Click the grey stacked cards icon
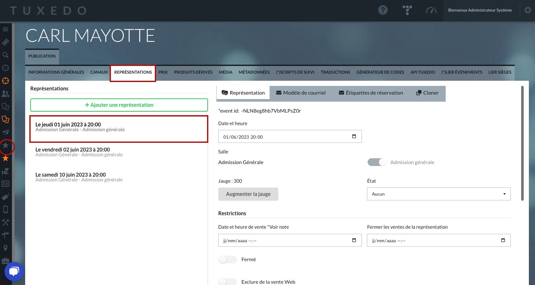The height and width of the screenshot is (285, 535). point(5,106)
